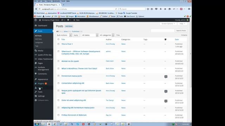The height and width of the screenshot is (126, 225).
Task: Open updates indicator in admin bar
Action: pyautogui.click(x=63, y=20)
